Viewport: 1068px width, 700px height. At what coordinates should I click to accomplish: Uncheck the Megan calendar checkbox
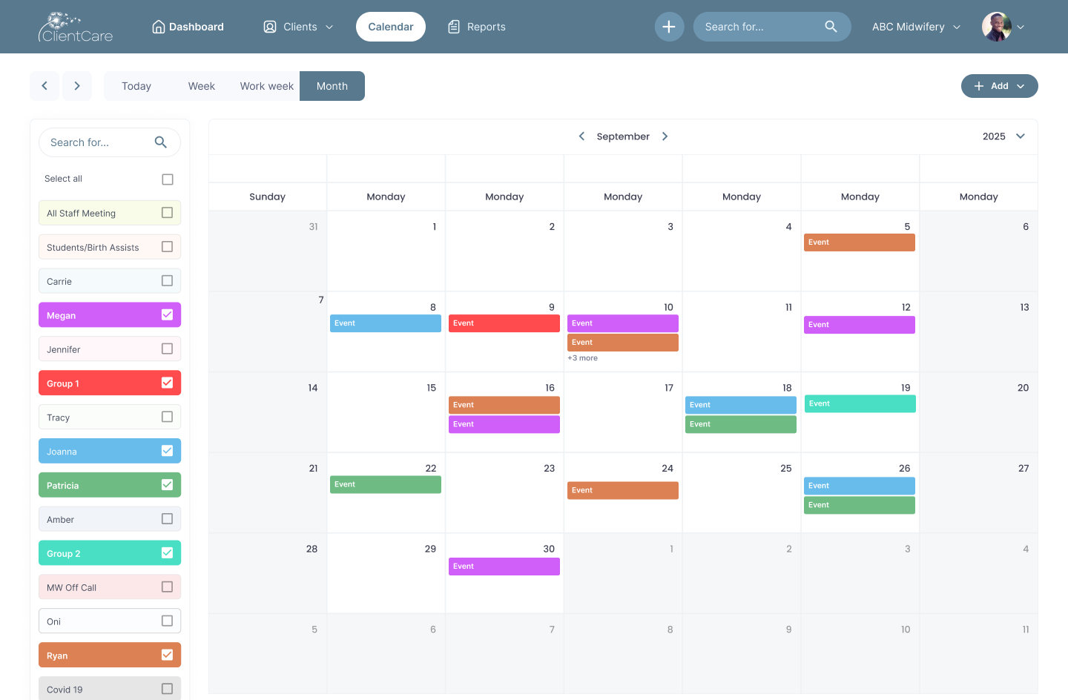coord(167,315)
